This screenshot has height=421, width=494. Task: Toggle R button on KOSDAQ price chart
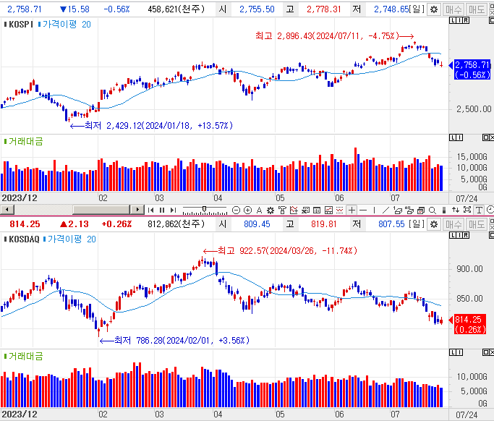466,235
